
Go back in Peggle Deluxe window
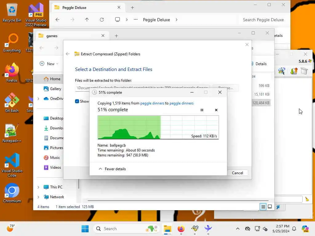(58, 20)
